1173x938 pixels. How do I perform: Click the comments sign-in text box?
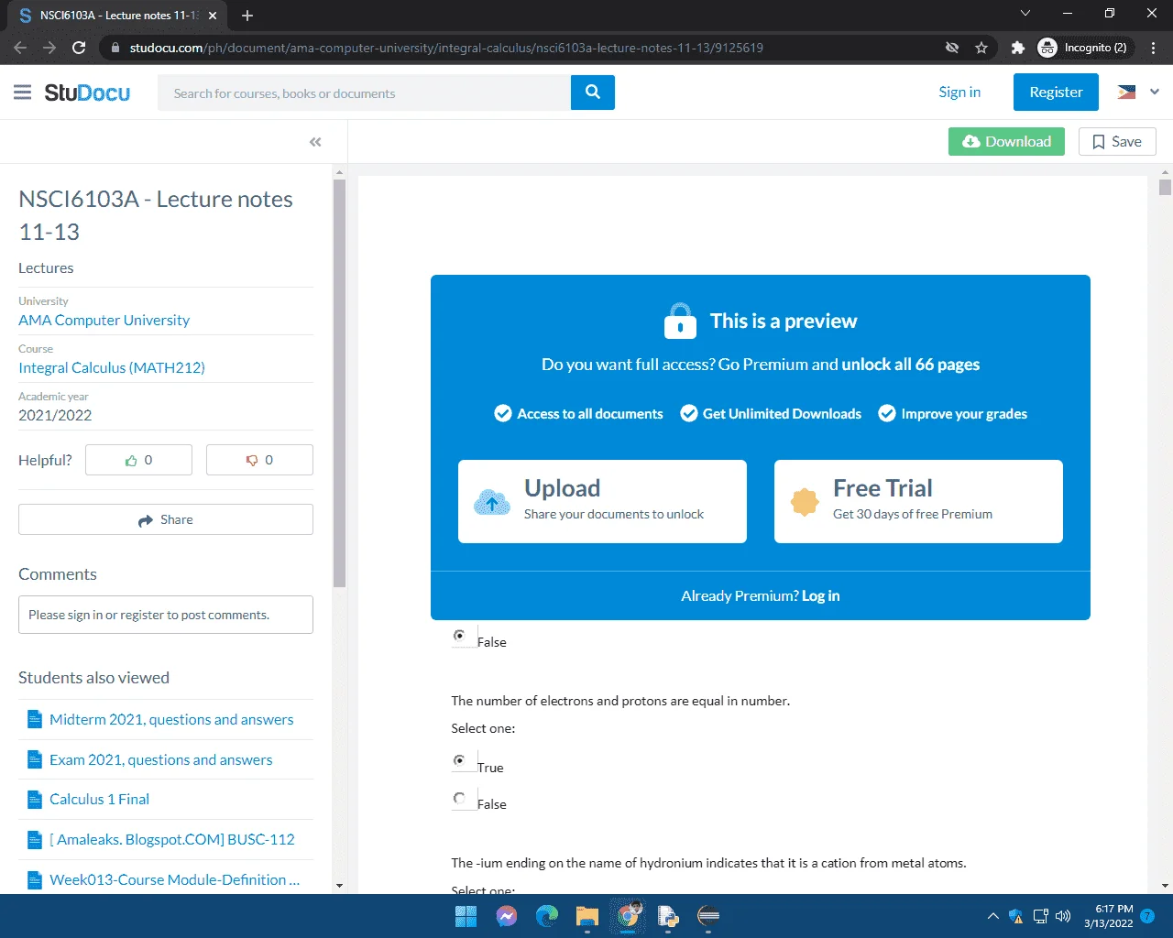click(x=166, y=615)
